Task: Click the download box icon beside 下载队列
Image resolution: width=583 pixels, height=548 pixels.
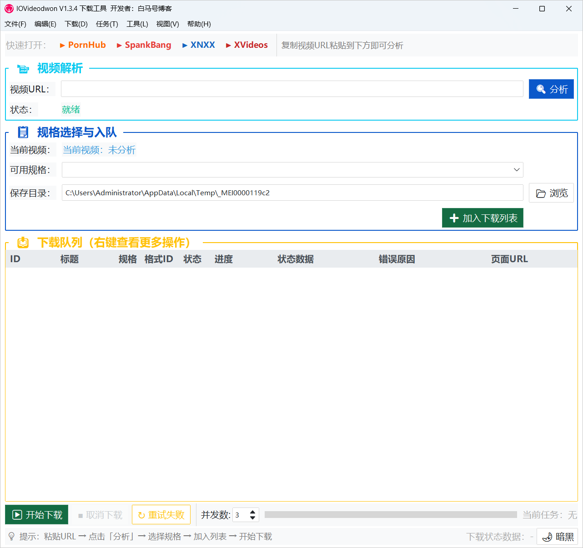Action: tap(23, 242)
